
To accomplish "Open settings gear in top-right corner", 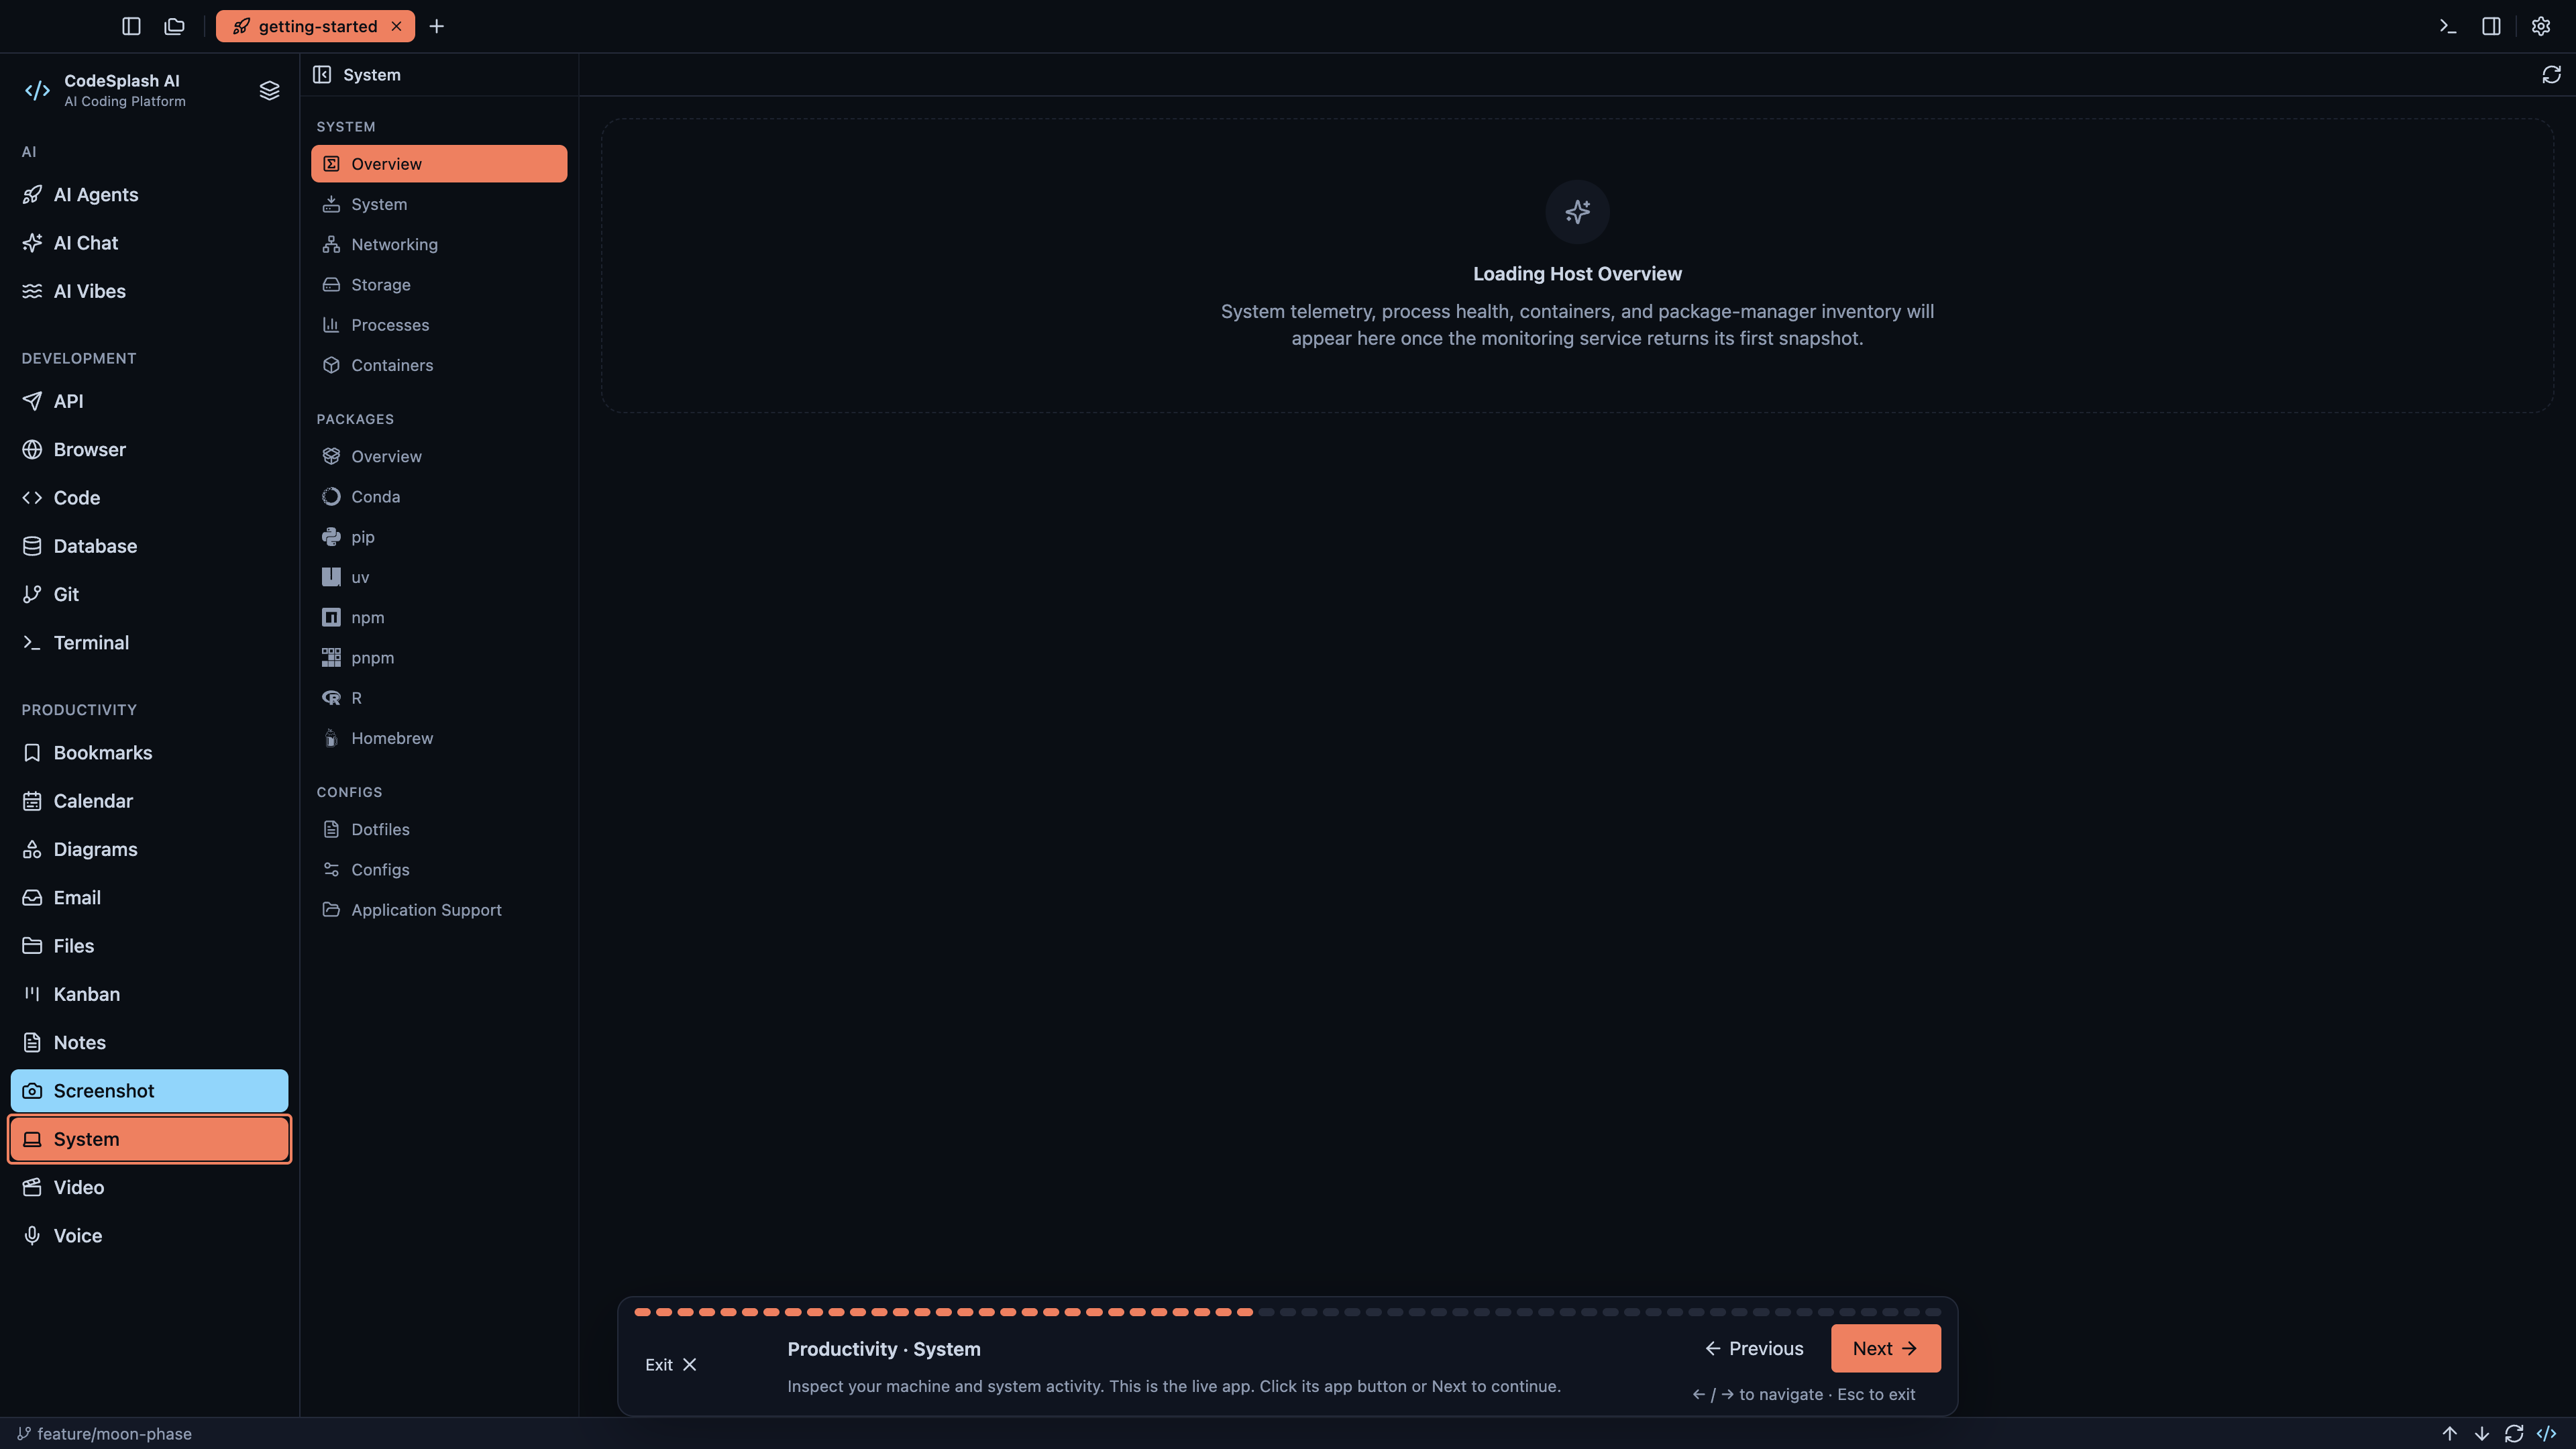I will coord(2540,26).
